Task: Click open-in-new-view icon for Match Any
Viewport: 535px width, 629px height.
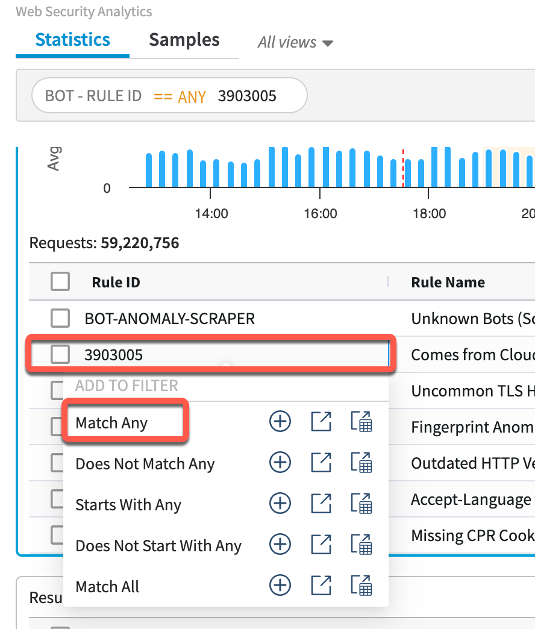Action: coord(321,422)
